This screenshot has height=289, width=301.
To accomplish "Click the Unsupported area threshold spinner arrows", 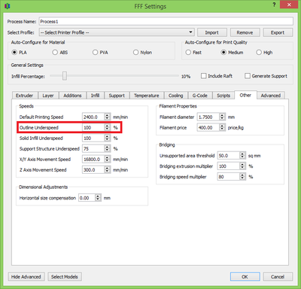I will click(x=242, y=156).
